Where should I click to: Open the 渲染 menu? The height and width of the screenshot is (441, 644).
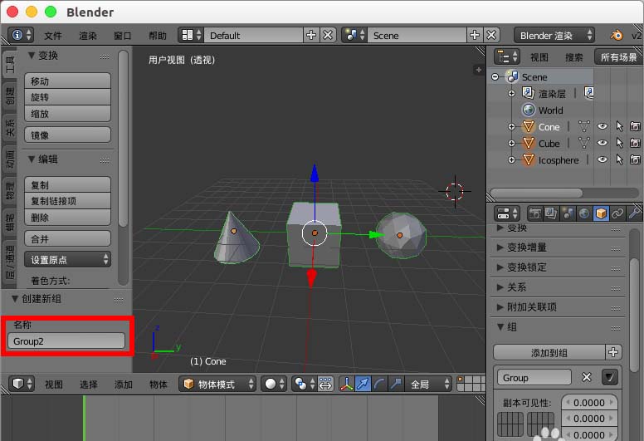[88, 36]
